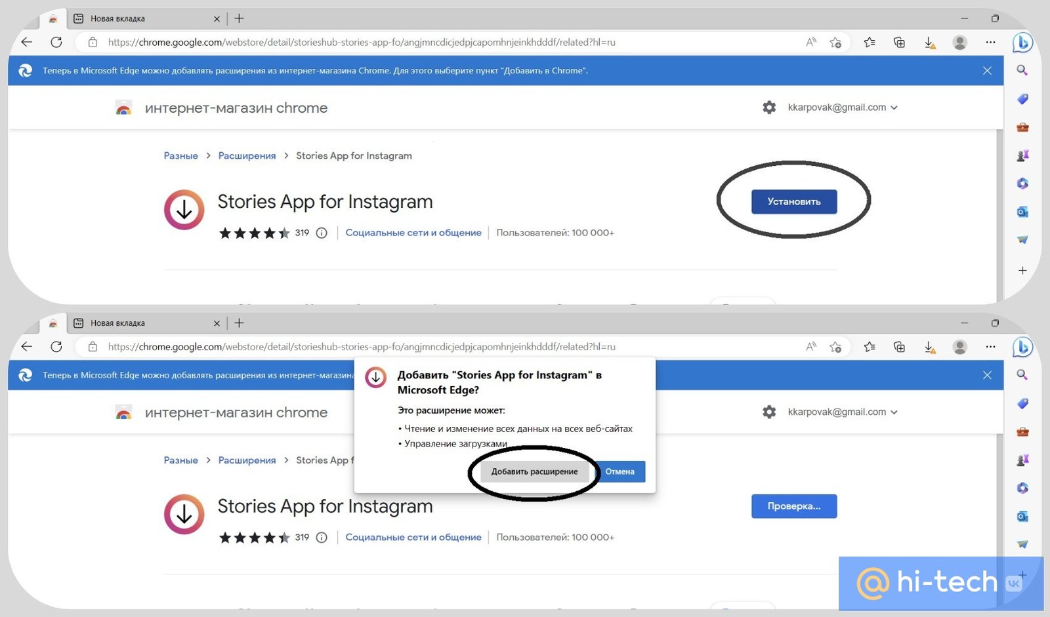Click the site lock icon in upper address bar

click(93, 42)
